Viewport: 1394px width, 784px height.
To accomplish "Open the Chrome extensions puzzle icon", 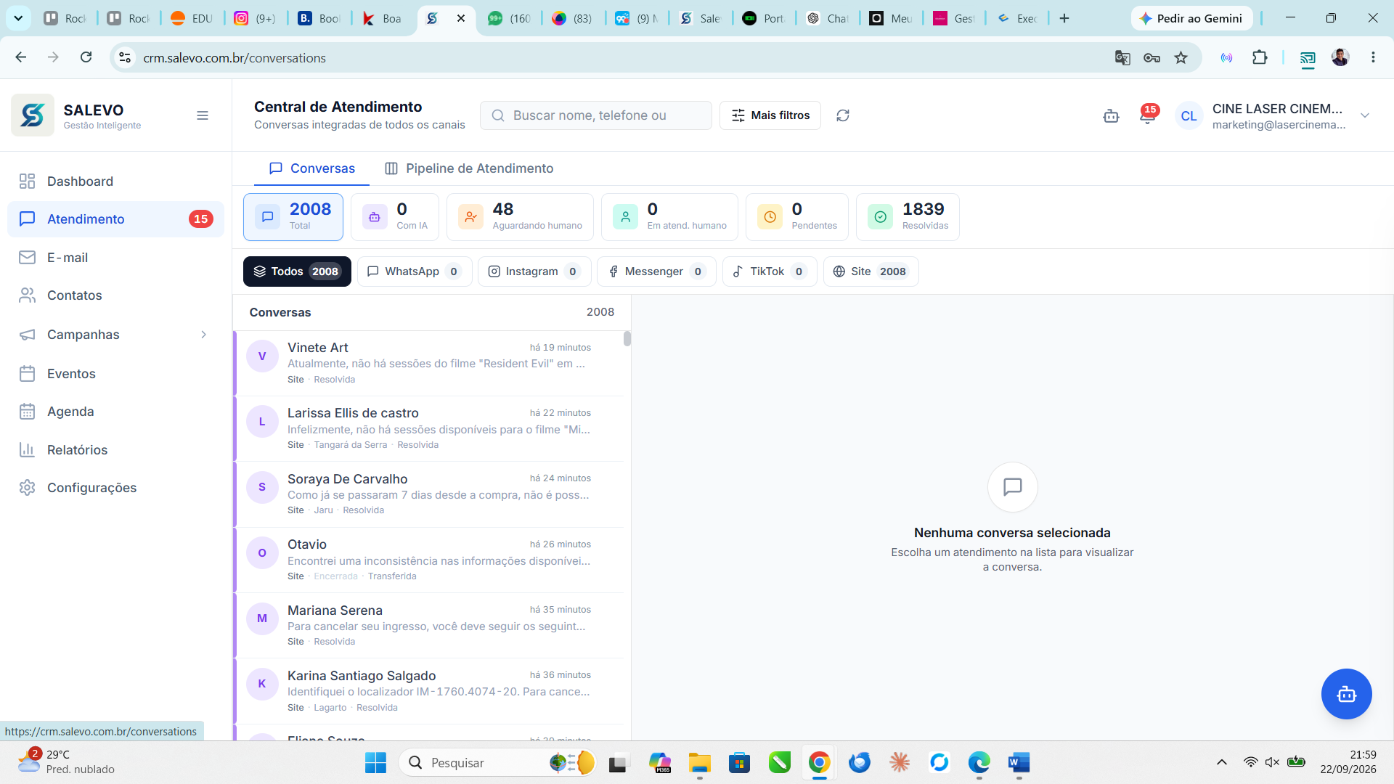I will (x=1260, y=57).
